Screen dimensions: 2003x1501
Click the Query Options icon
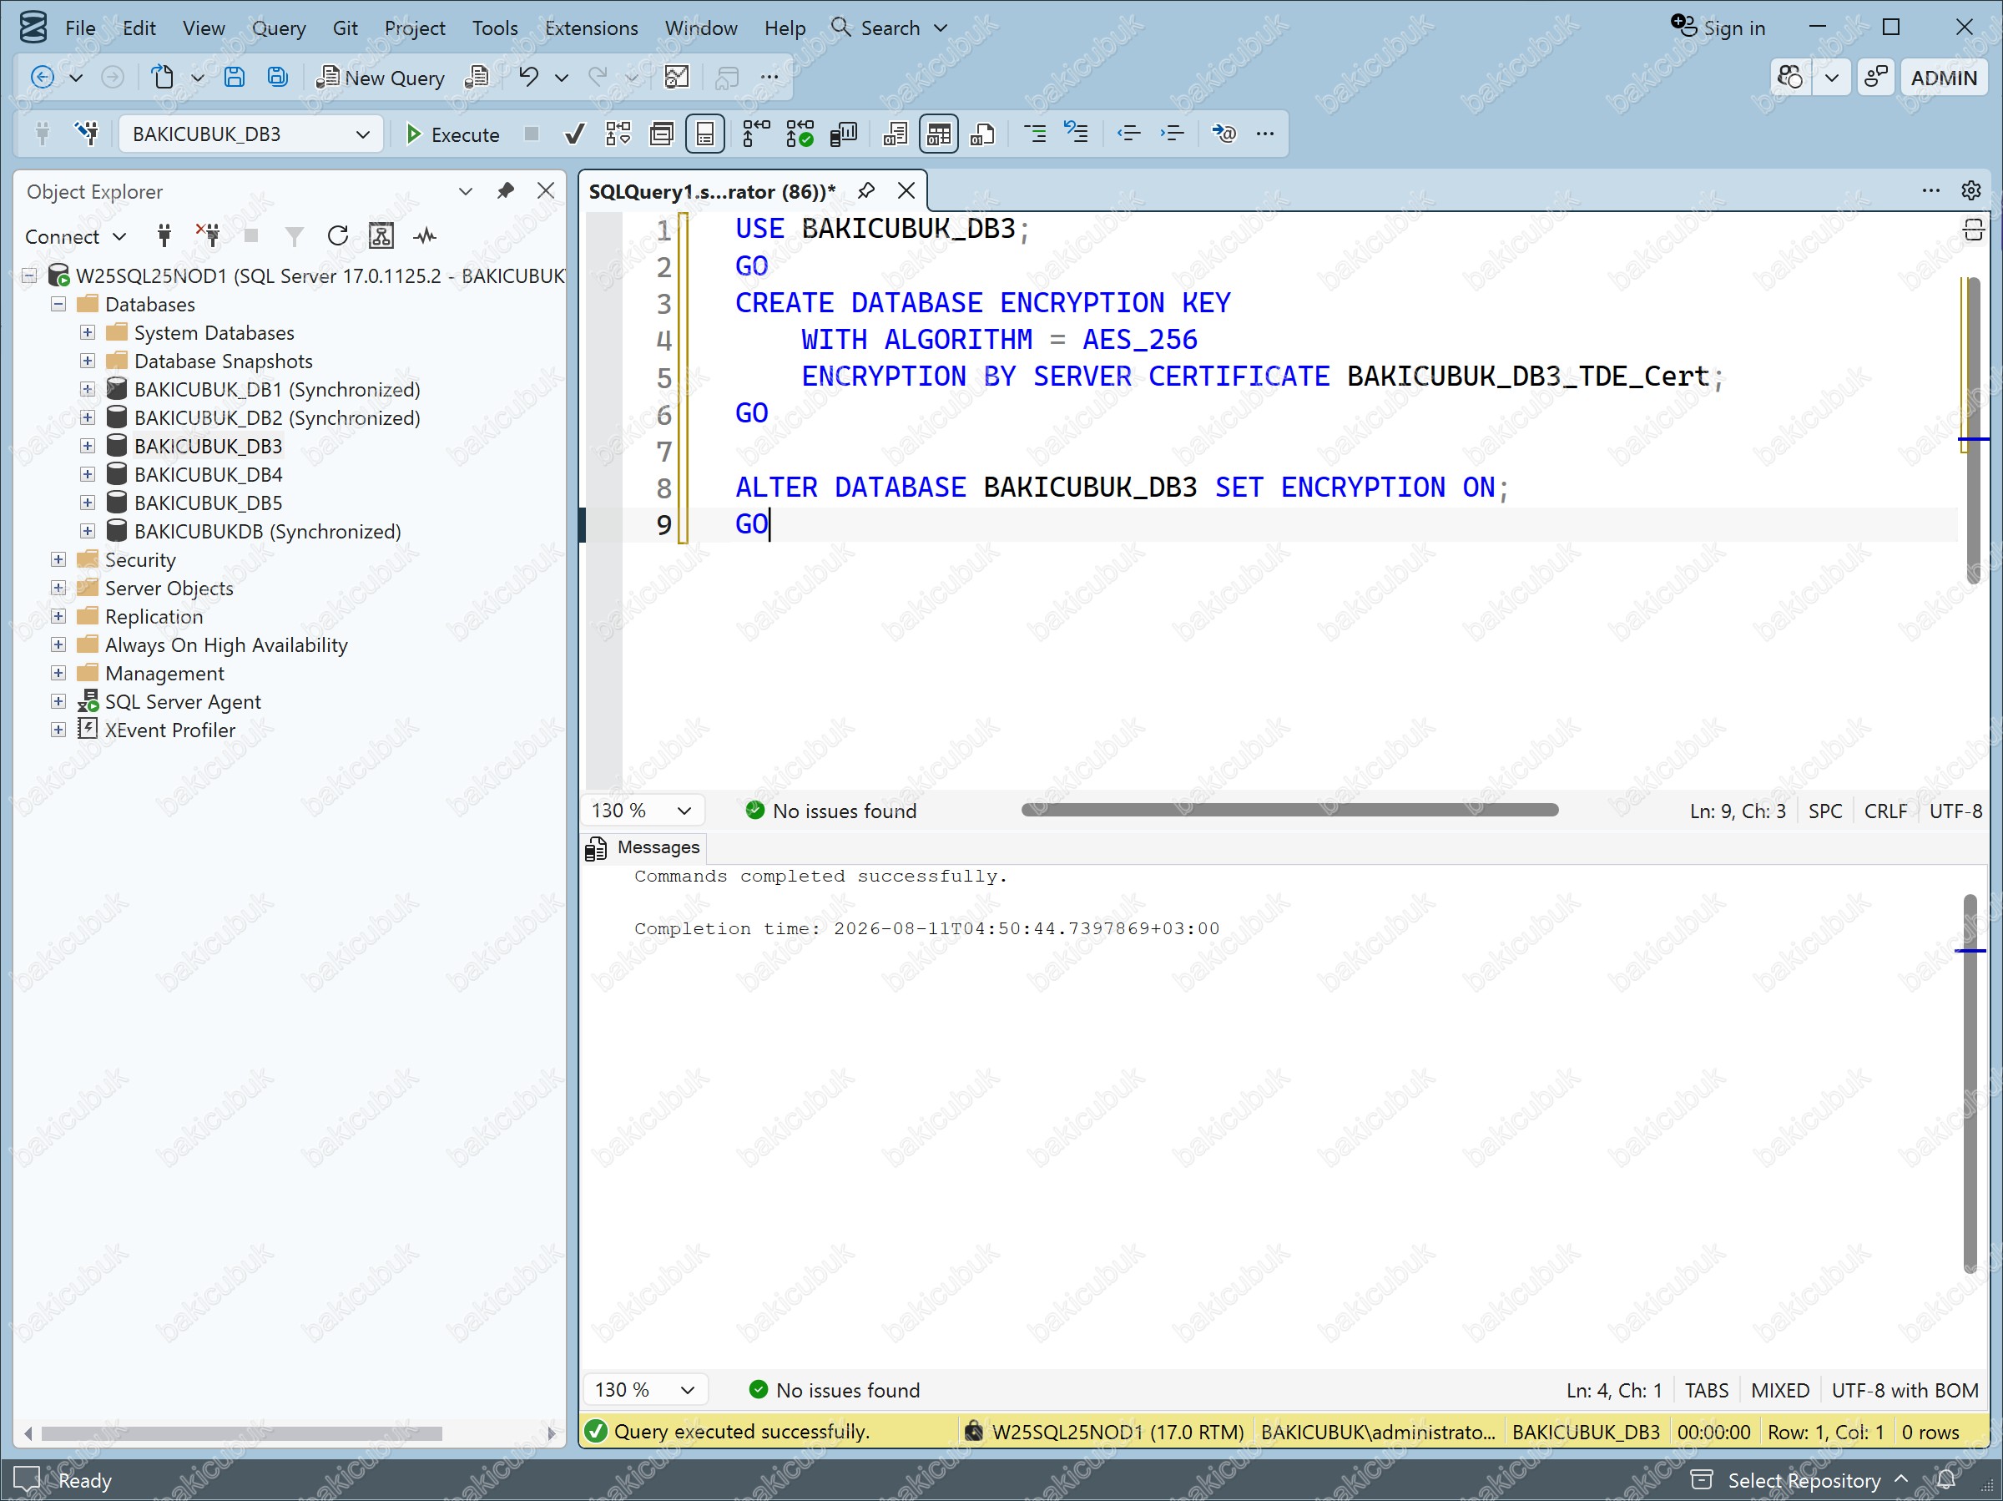coord(661,134)
